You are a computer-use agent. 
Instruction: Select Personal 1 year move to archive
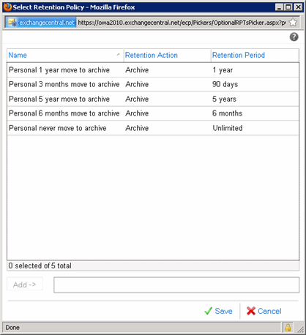click(x=153, y=70)
